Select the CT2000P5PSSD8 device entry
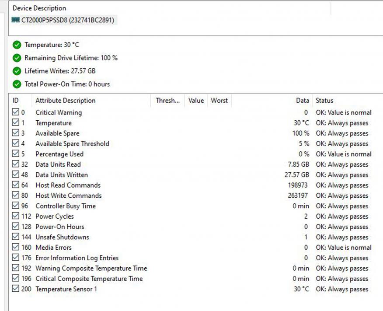Screen dimensions: 383x311 coord(68,20)
